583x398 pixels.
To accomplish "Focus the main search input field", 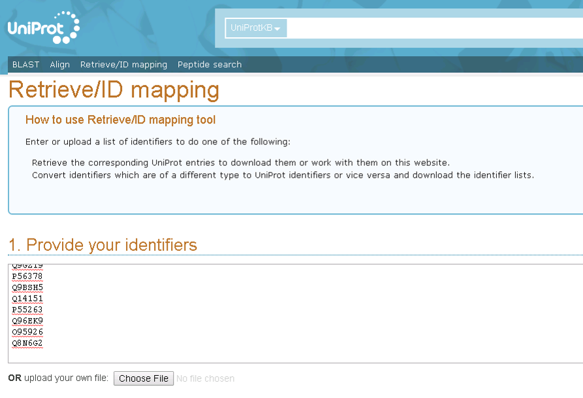I will click(435, 28).
